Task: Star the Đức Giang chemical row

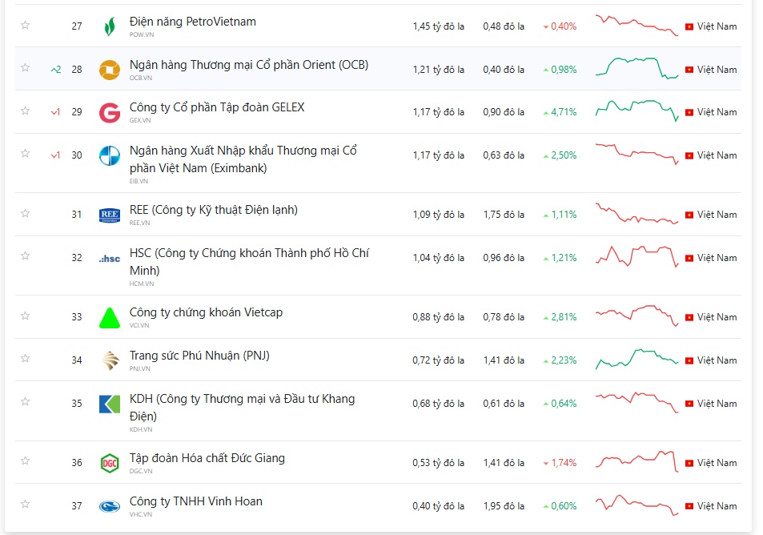Action: pyautogui.click(x=26, y=461)
